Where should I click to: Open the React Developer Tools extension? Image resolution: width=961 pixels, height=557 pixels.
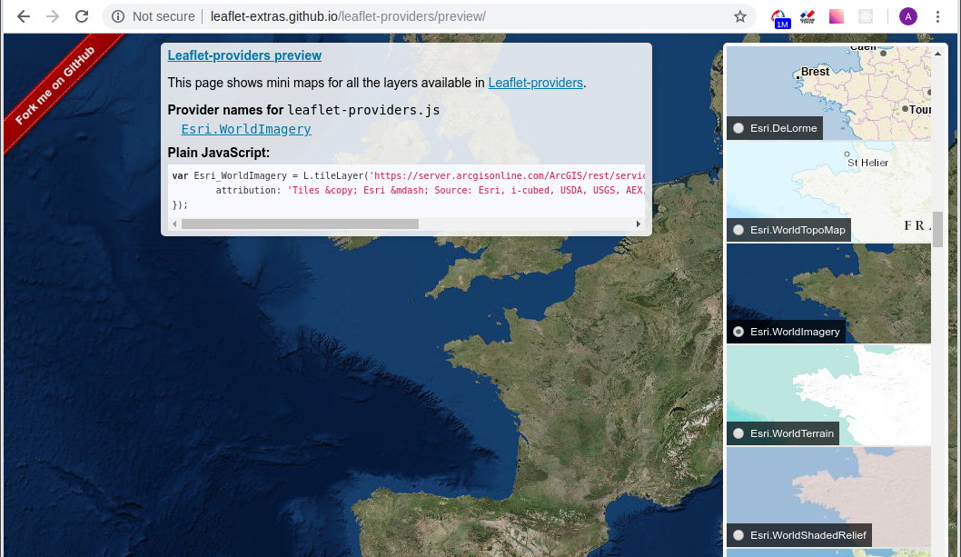tap(866, 16)
